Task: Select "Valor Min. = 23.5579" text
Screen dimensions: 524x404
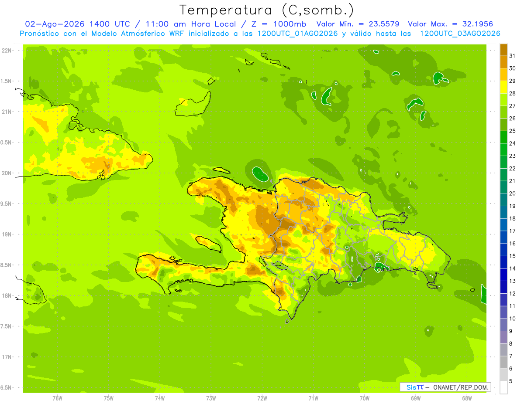Action: coord(358,24)
